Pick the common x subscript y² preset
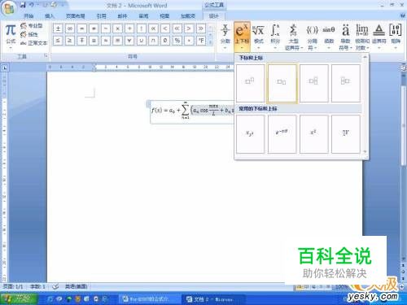407x305 pixels. (250, 134)
